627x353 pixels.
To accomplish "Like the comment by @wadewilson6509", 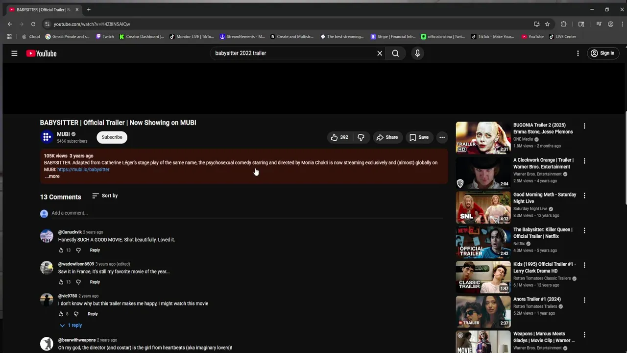I will click(x=61, y=282).
